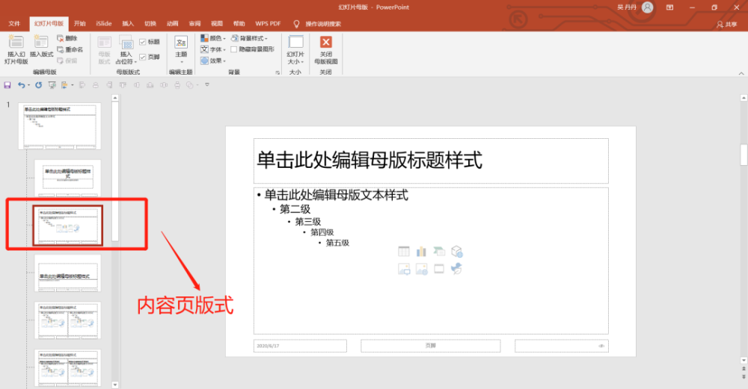Click the Pictures placeholder icon
Image resolution: width=748 pixels, height=389 pixels.
tap(404, 269)
